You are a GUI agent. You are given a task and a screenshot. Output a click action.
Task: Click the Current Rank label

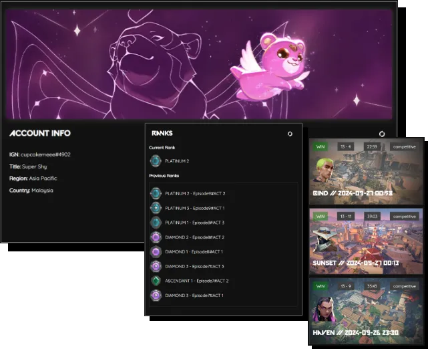pyautogui.click(x=162, y=148)
